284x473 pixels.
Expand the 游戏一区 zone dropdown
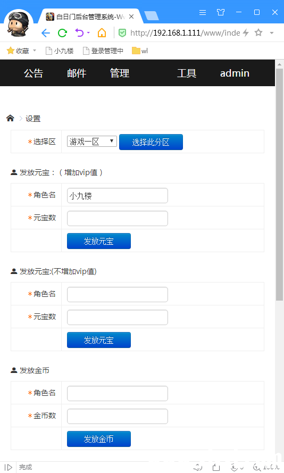click(x=92, y=142)
